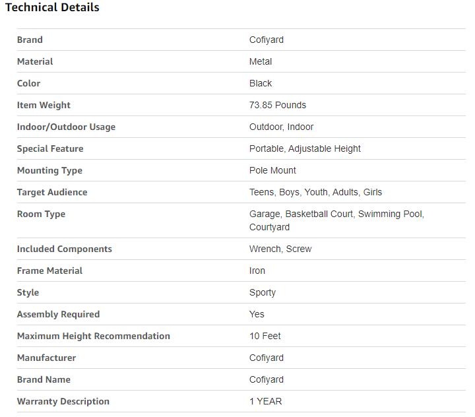Click the Cofiyard value beside Brand
Image resolution: width=475 pixels, height=417 pixels.
(x=267, y=40)
